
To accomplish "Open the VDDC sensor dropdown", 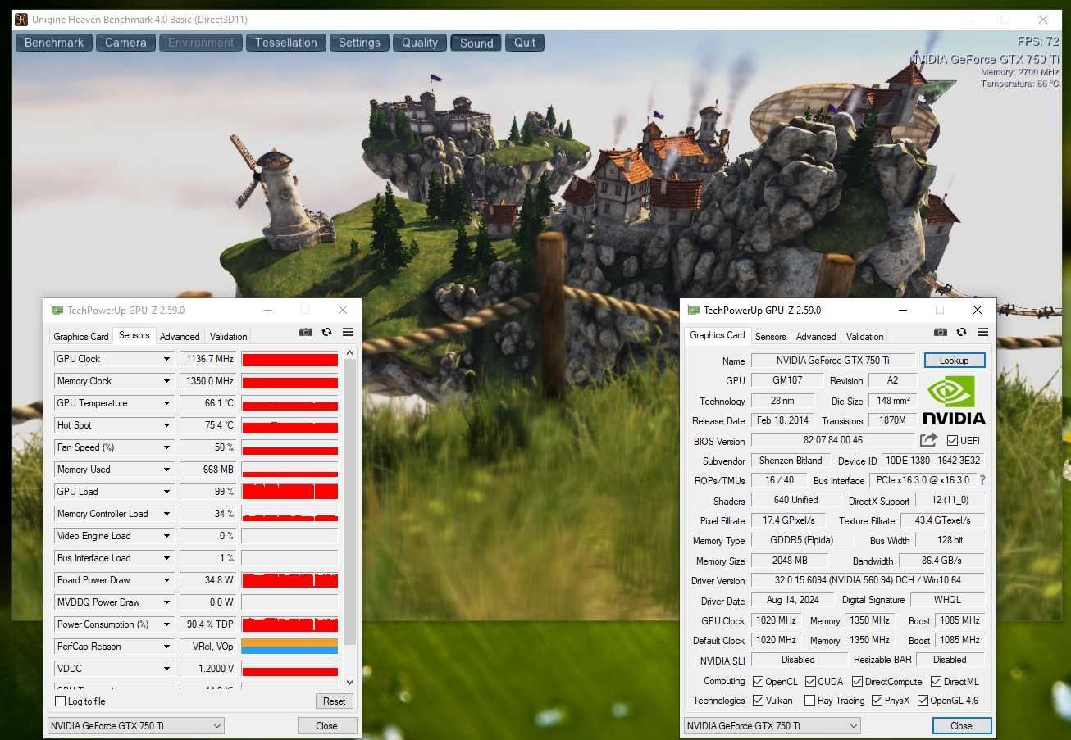I will (x=166, y=669).
